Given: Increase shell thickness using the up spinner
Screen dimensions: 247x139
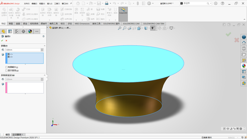Looking at the screenshot, I should (42, 49).
